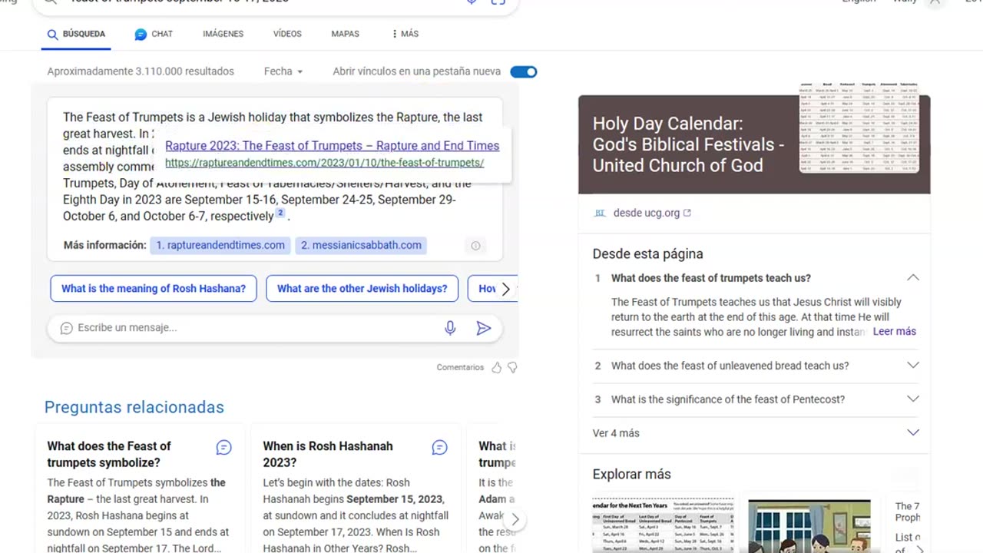Ask 'What is the meaning of Rosh Hashana?'
Viewport: 983px width, 553px height.
[x=154, y=289]
